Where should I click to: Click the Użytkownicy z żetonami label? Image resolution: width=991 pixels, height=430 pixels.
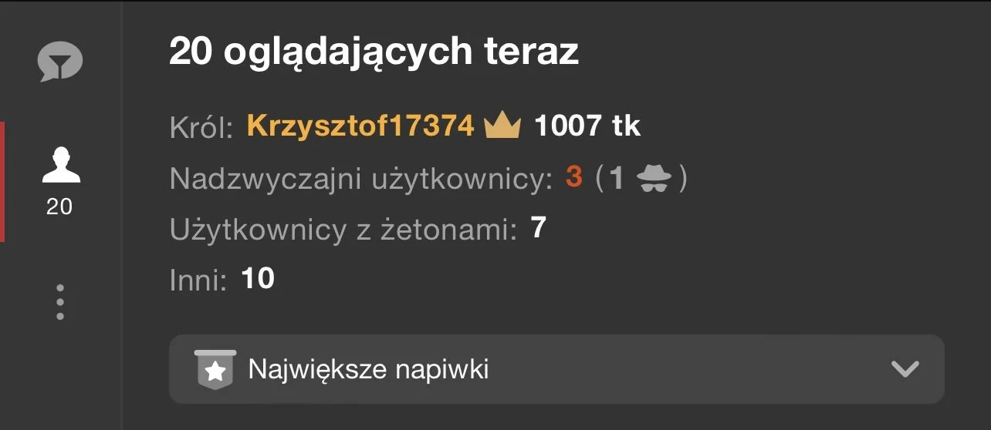click(343, 230)
